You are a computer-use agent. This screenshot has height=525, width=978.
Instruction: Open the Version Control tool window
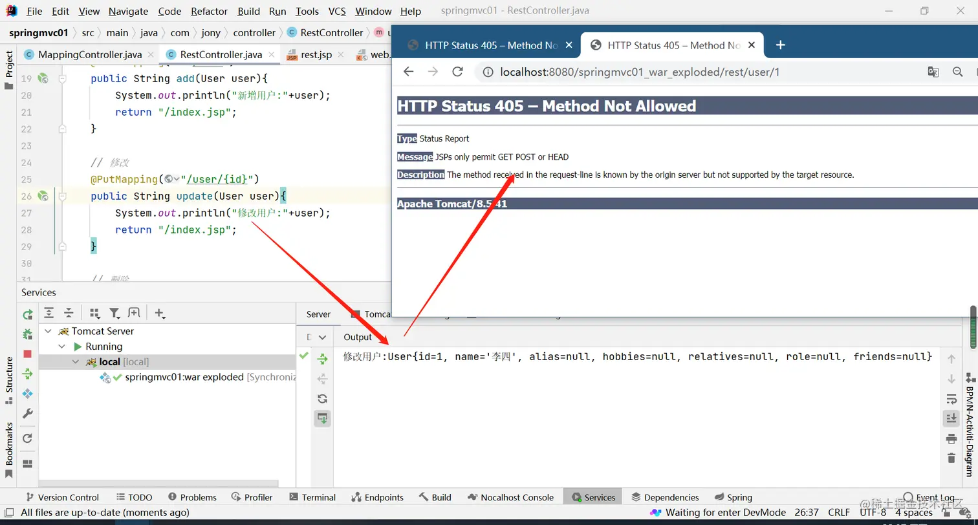[x=62, y=497]
